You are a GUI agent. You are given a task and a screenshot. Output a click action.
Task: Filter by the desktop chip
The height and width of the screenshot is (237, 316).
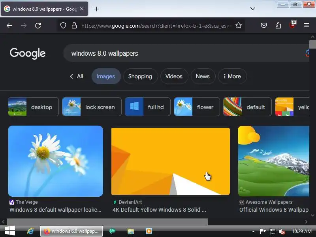point(33,107)
